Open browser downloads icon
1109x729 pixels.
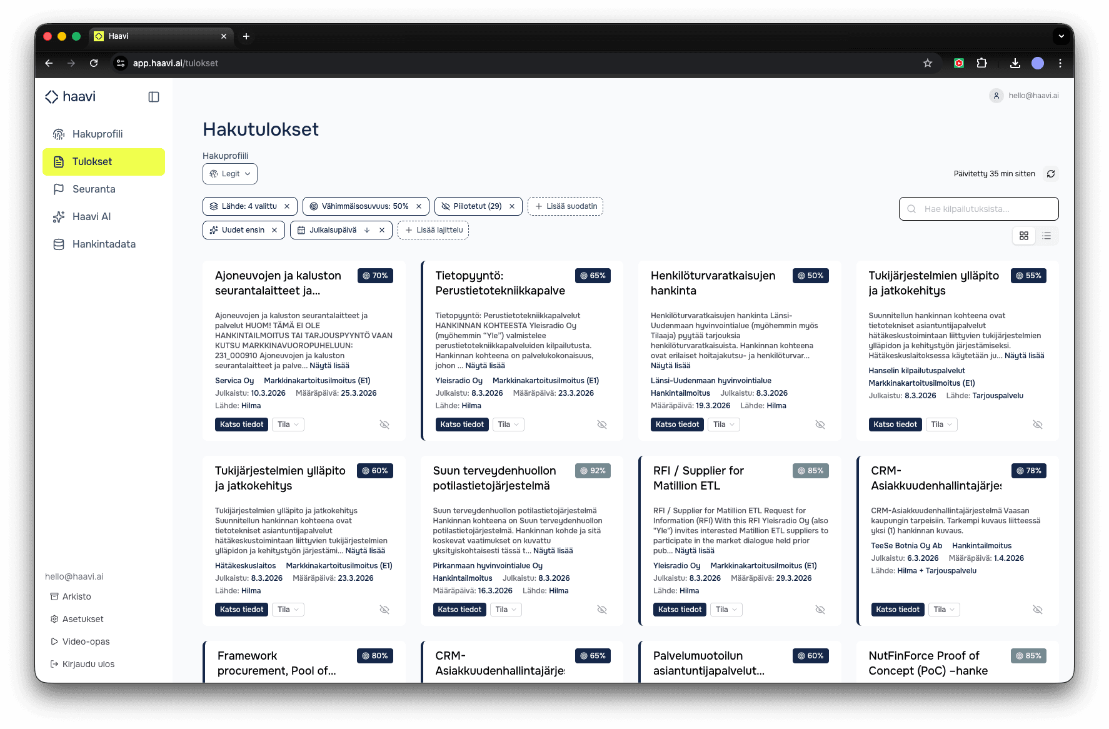pyautogui.click(x=1015, y=63)
